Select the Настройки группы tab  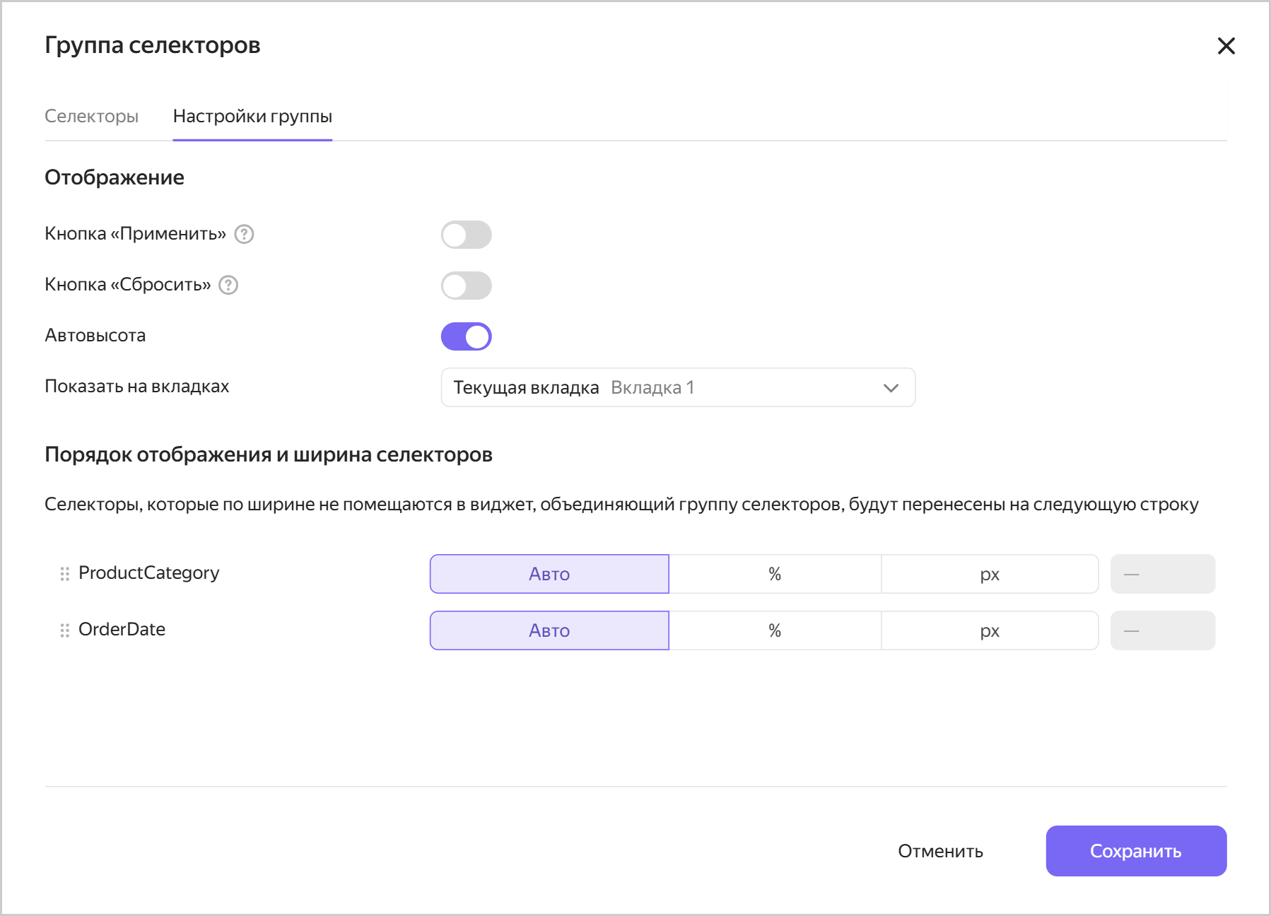point(252,117)
